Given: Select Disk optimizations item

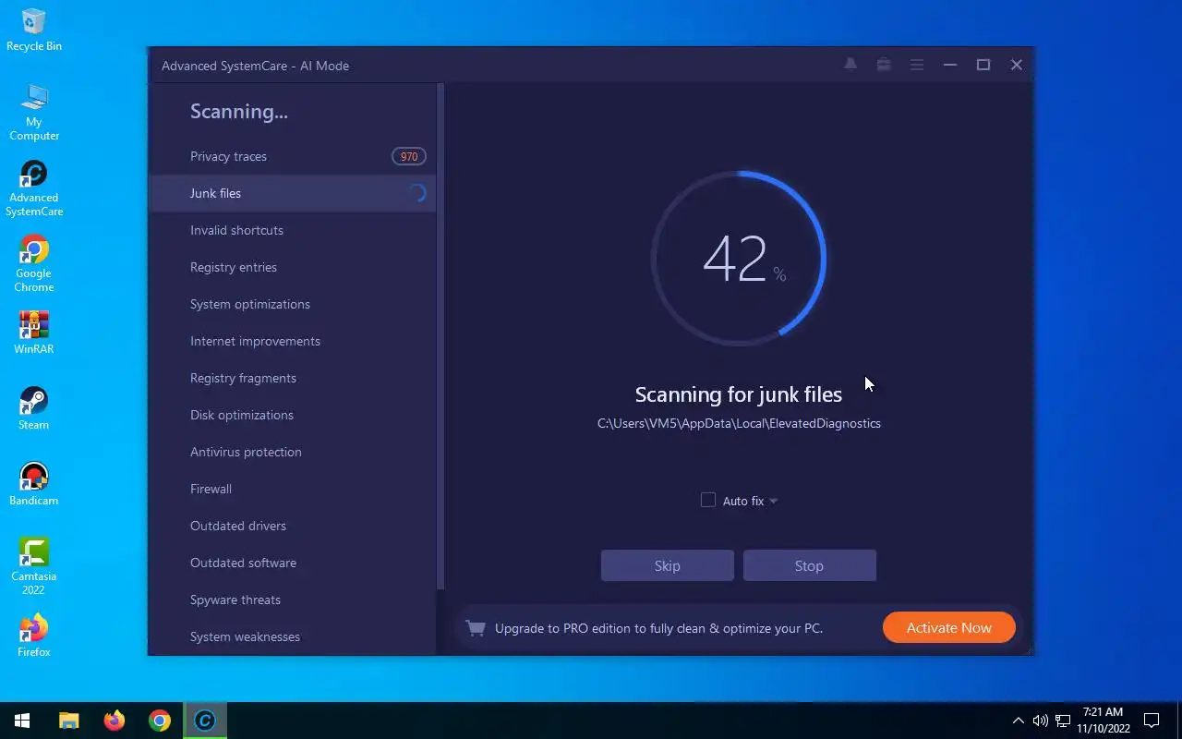Looking at the screenshot, I should click(293, 415).
